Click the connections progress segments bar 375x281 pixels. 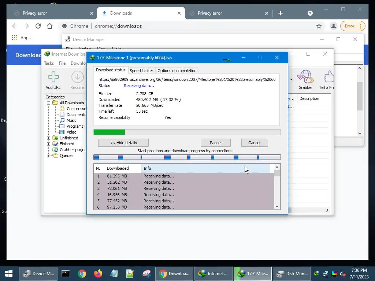tap(187, 157)
